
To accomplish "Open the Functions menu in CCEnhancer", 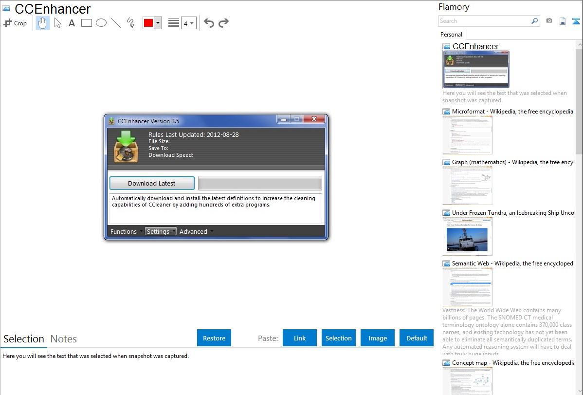I will [126, 231].
